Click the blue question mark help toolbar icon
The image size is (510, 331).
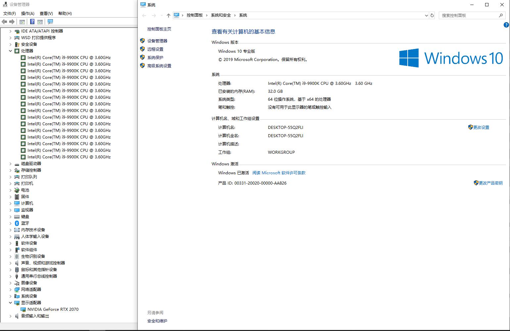click(x=32, y=22)
